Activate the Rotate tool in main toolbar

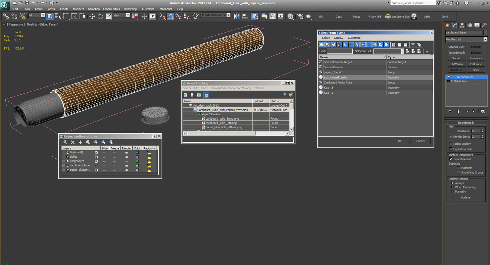coord(100,16)
